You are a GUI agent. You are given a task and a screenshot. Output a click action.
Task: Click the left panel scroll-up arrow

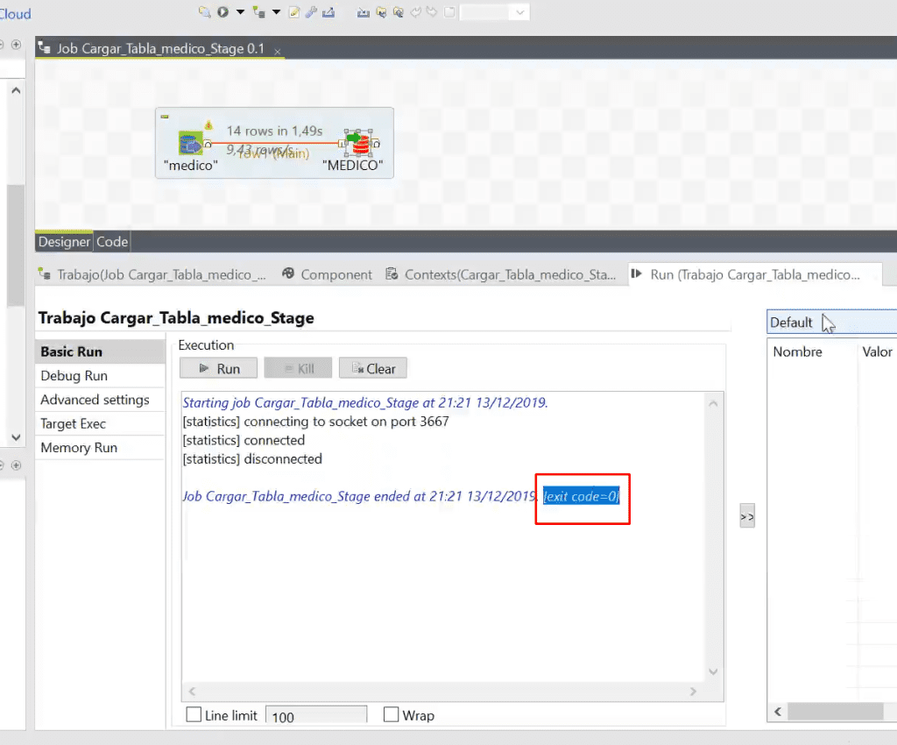[x=16, y=90]
